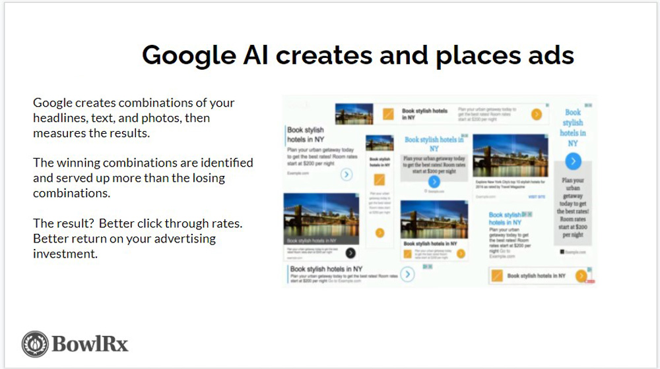Click the paragraph starting 'The winning combinations'
Viewport: 660px width, 369px height.
143,178
